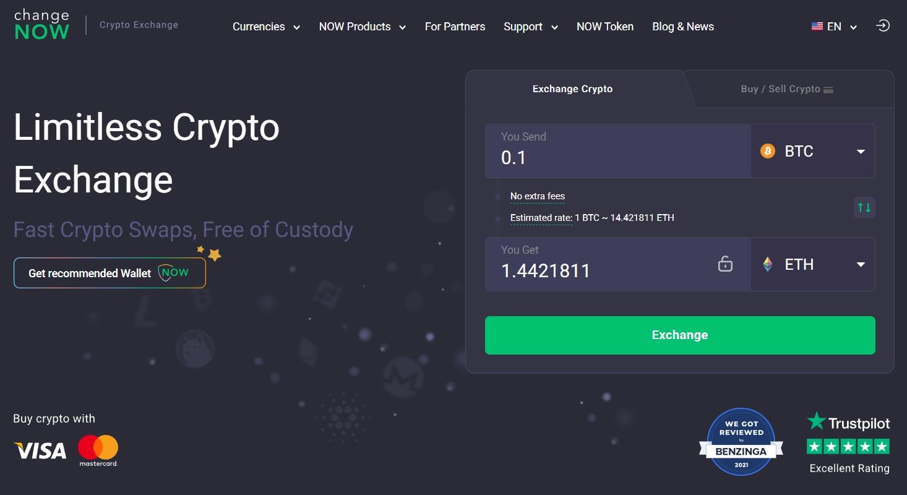Click the Visa logo
This screenshot has height=495, width=907.
pyautogui.click(x=40, y=450)
